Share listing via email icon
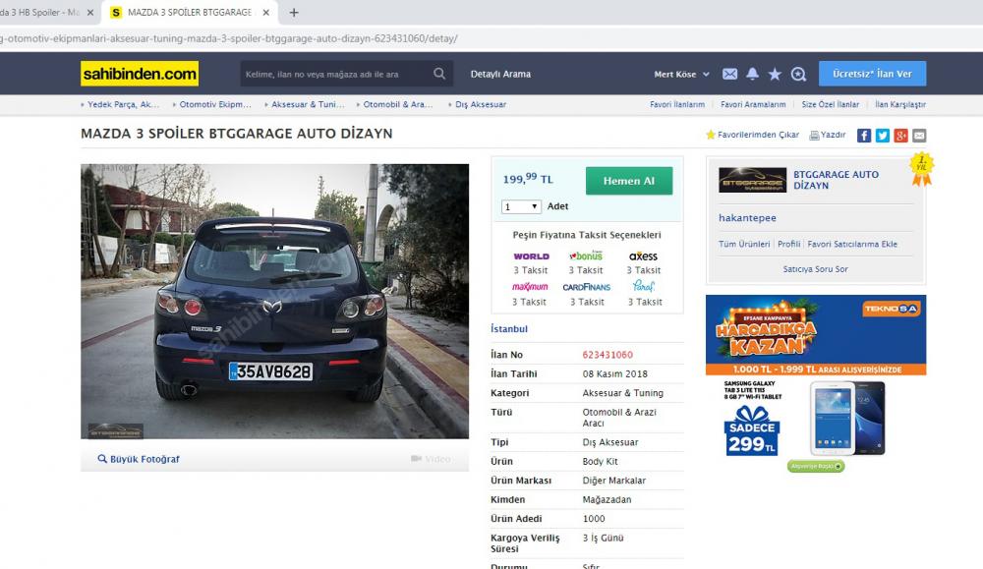 pyautogui.click(x=919, y=136)
